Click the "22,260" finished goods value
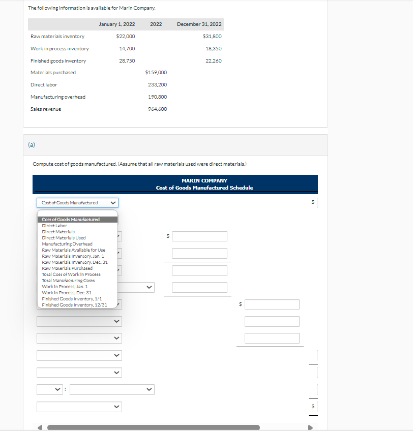 click(214, 61)
